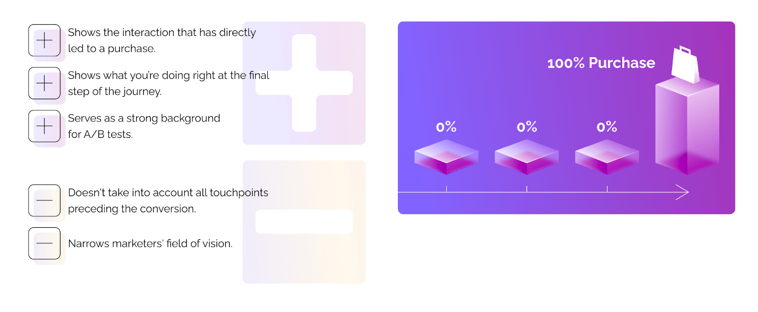Click the middle flat 0% block
This screenshot has height=312, width=758.
point(526,157)
